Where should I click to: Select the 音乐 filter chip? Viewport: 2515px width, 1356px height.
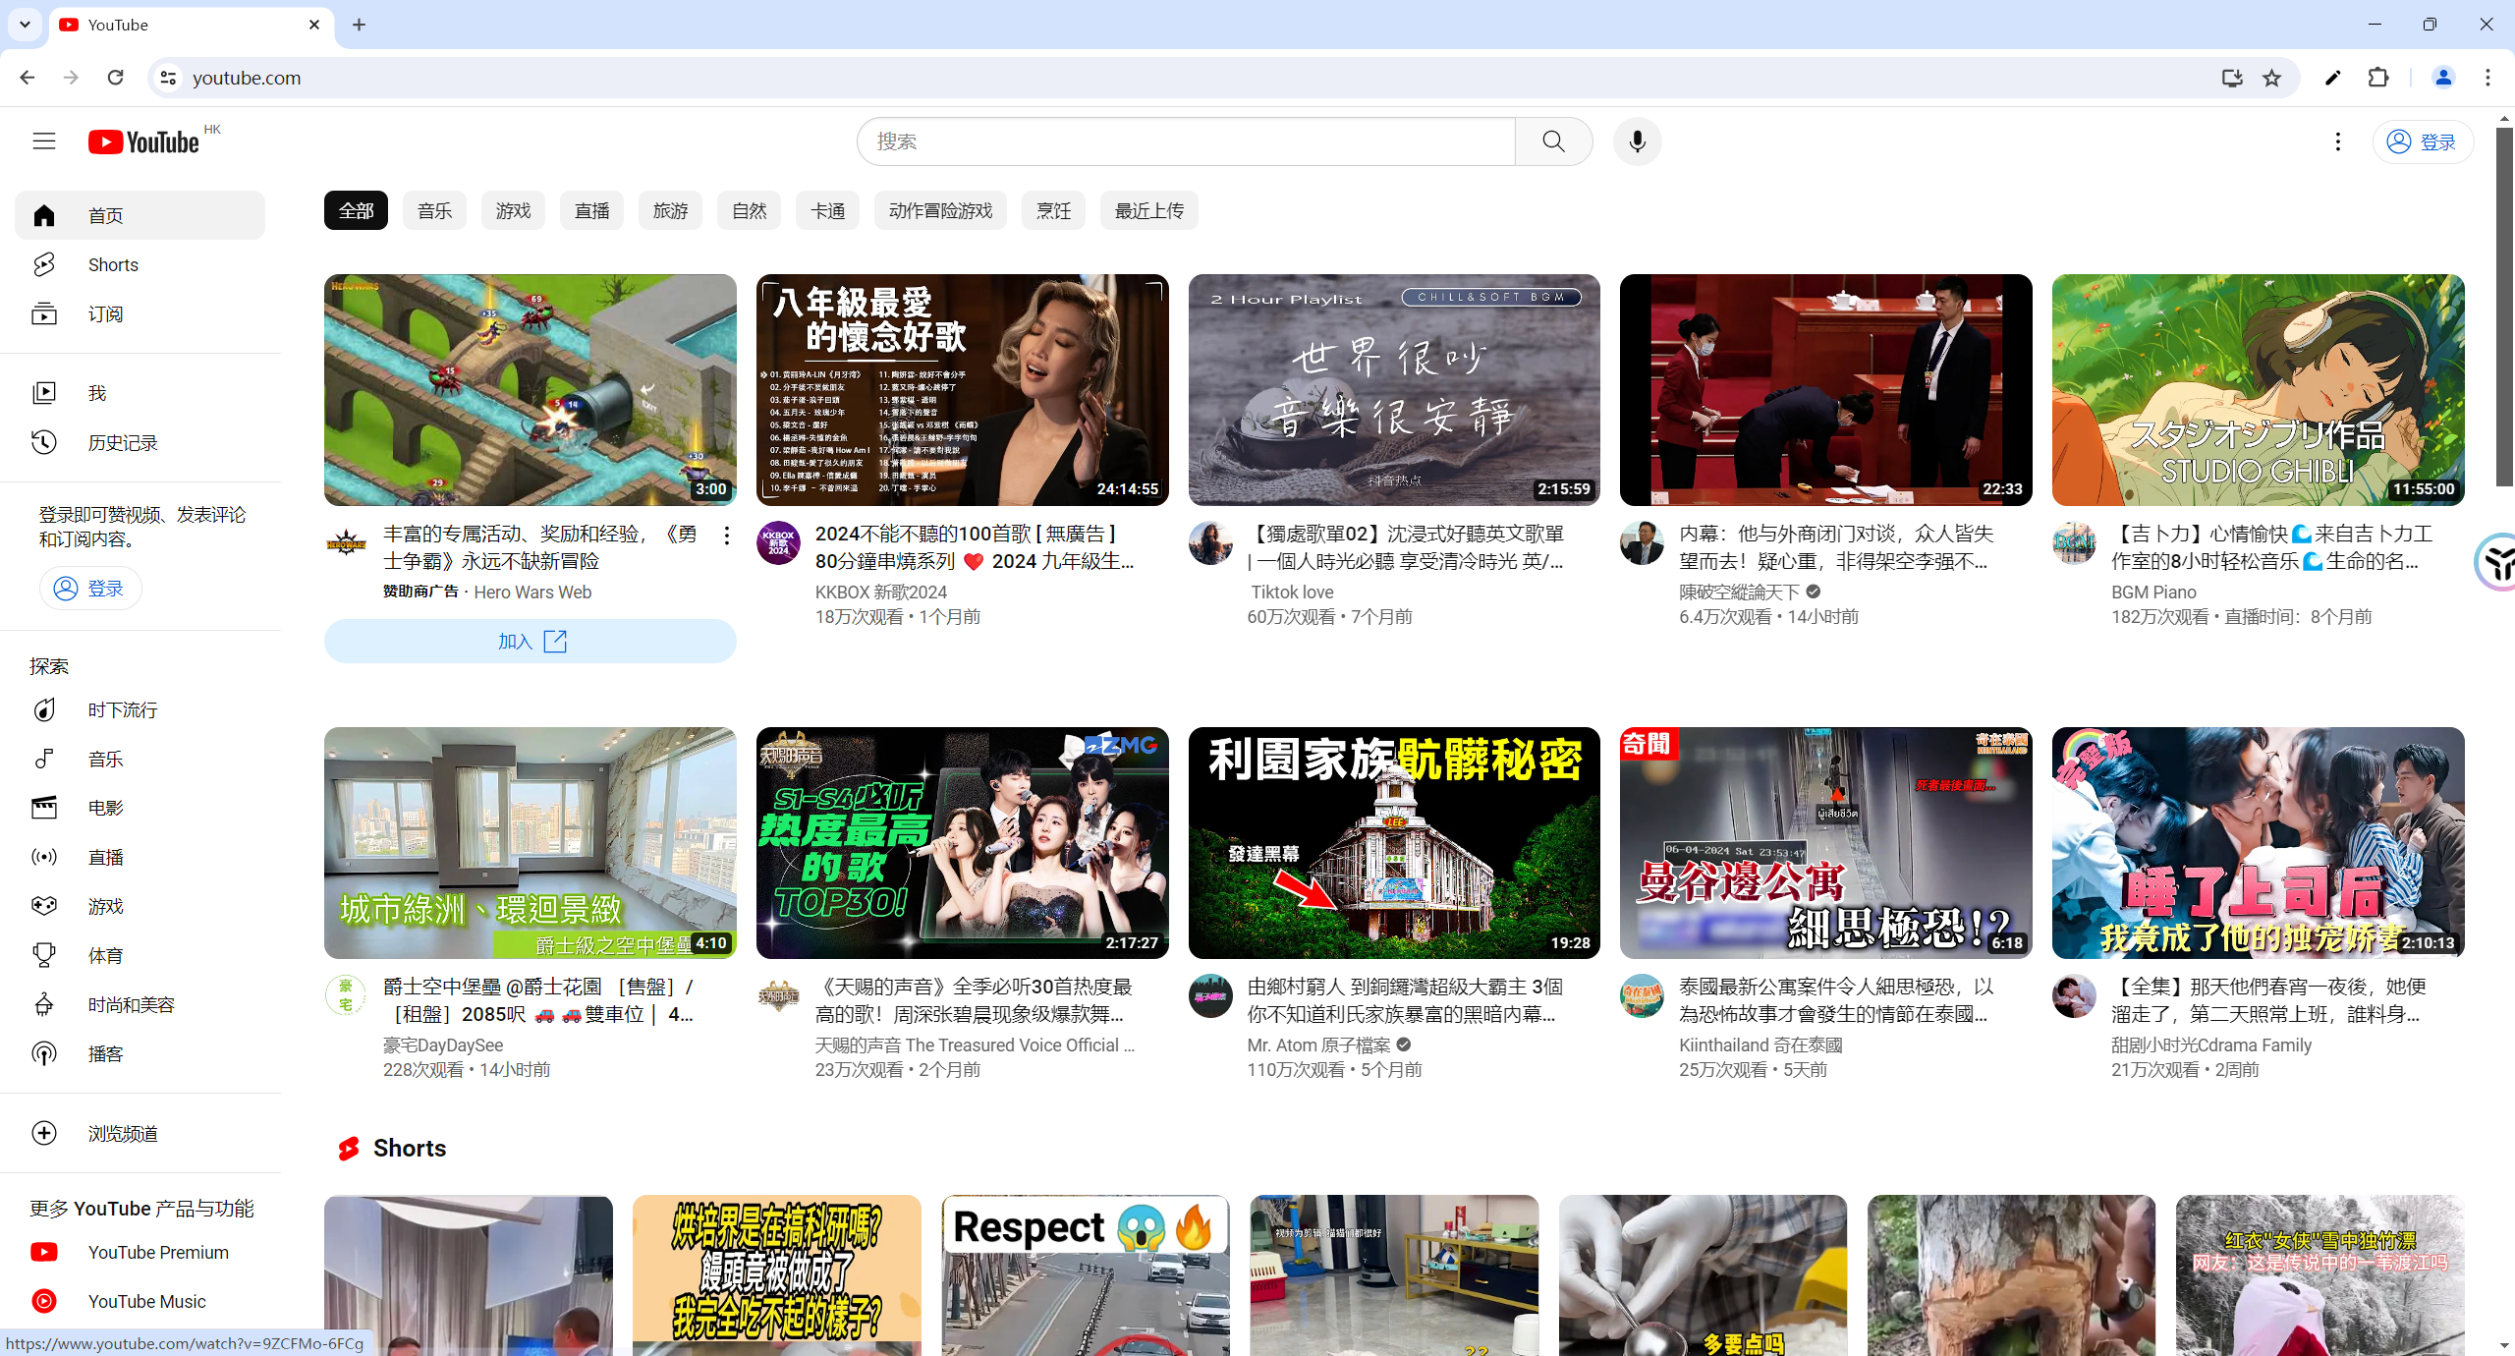click(x=434, y=210)
